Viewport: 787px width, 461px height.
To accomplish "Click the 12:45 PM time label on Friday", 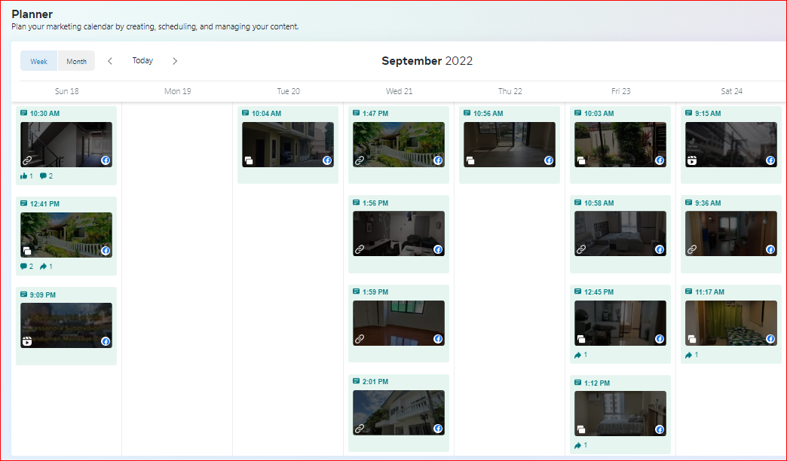I will point(599,292).
